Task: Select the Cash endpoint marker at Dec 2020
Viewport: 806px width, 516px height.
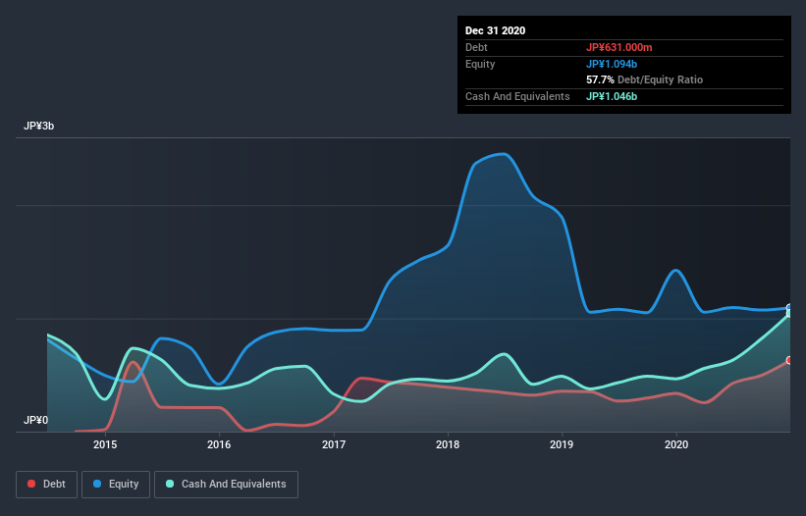Action: point(789,313)
